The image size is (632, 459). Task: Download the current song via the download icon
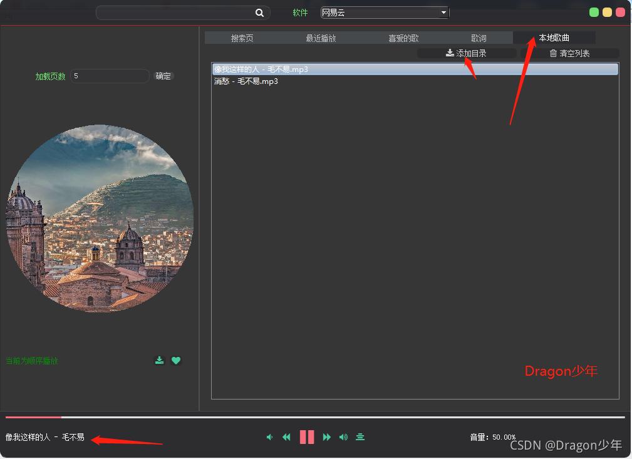[x=159, y=360]
